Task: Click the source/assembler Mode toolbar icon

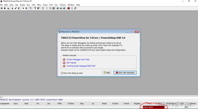Action: tap(31, 8)
